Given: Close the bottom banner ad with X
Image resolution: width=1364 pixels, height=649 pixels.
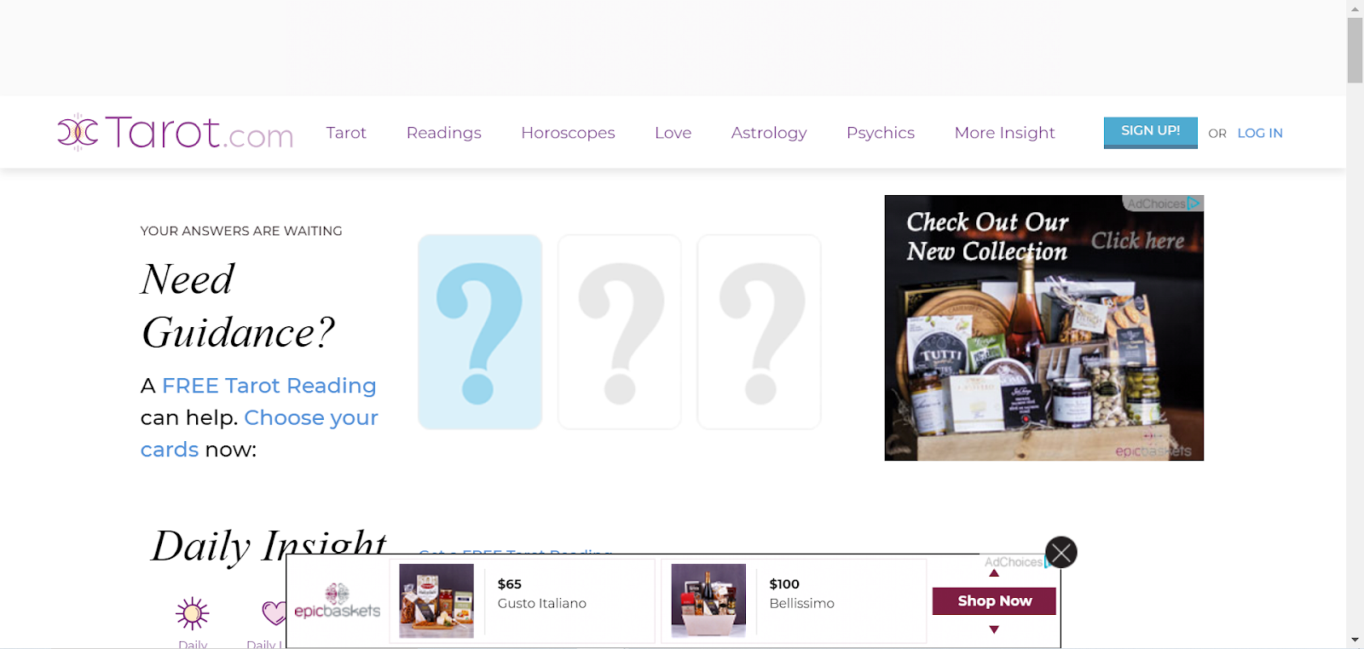Looking at the screenshot, I should 1061,553.
